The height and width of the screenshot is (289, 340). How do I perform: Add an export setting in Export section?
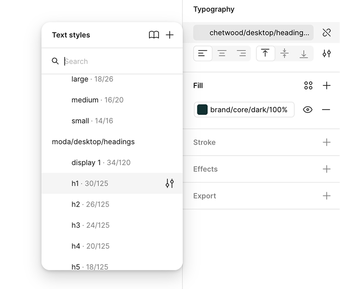click(326, 196)
